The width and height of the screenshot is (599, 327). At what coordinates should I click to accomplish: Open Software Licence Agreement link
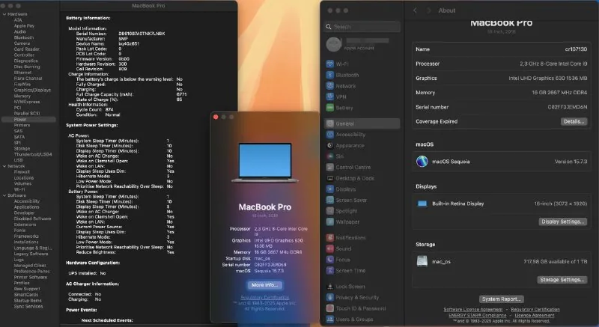[473, 310]
